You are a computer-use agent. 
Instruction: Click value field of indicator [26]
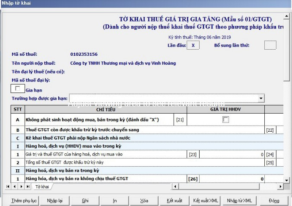(232, 179)
